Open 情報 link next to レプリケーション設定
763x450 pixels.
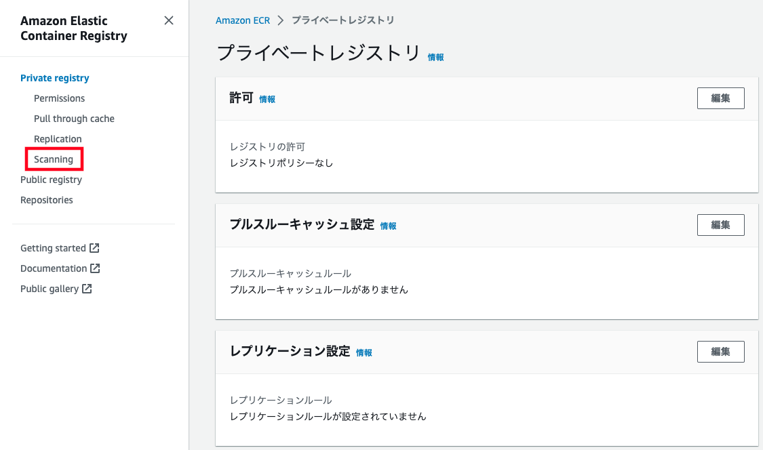click(x=364, y=353)
